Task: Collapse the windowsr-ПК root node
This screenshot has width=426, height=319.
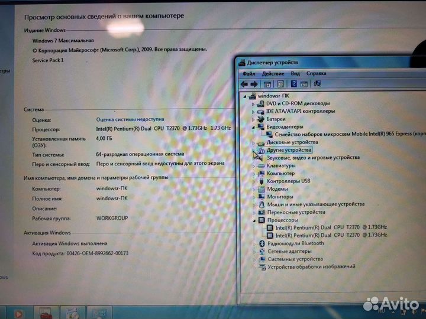Action: (245, 96)
